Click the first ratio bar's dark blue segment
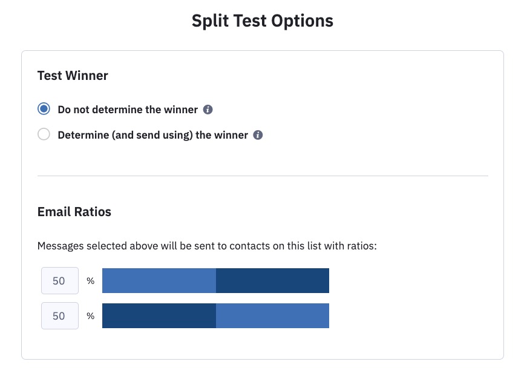Viewport: 524px width, 376px height. coord(272,280)
